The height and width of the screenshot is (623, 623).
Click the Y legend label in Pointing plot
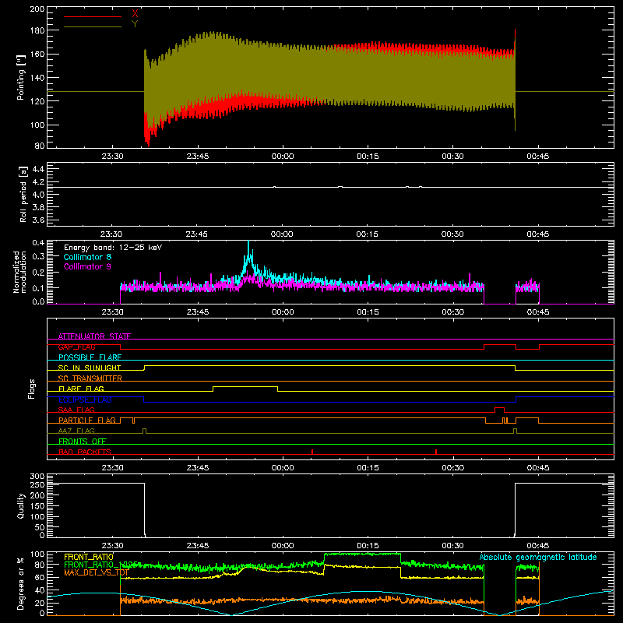coord(135,24)
